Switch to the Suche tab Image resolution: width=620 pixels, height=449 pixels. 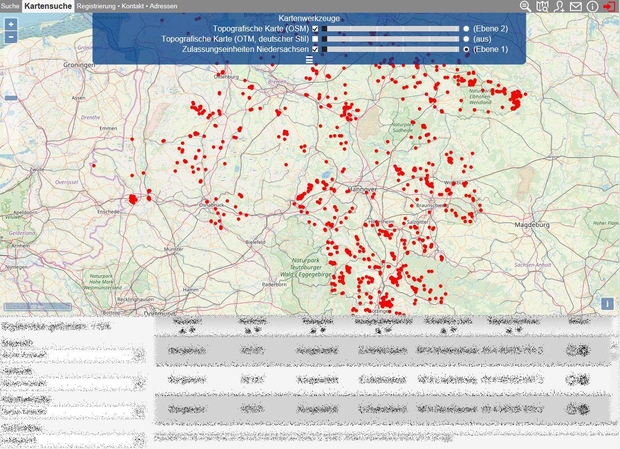10,6
